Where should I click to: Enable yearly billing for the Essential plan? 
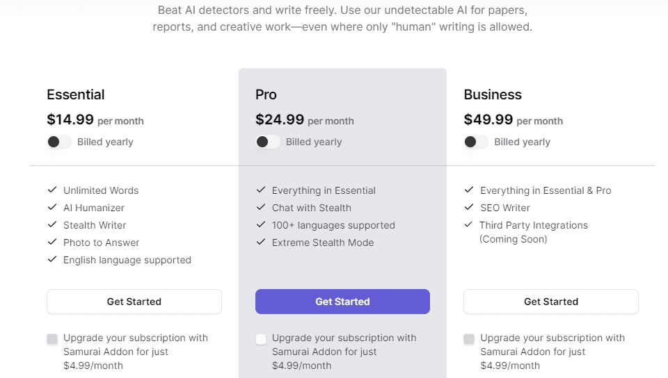(59, 142)
